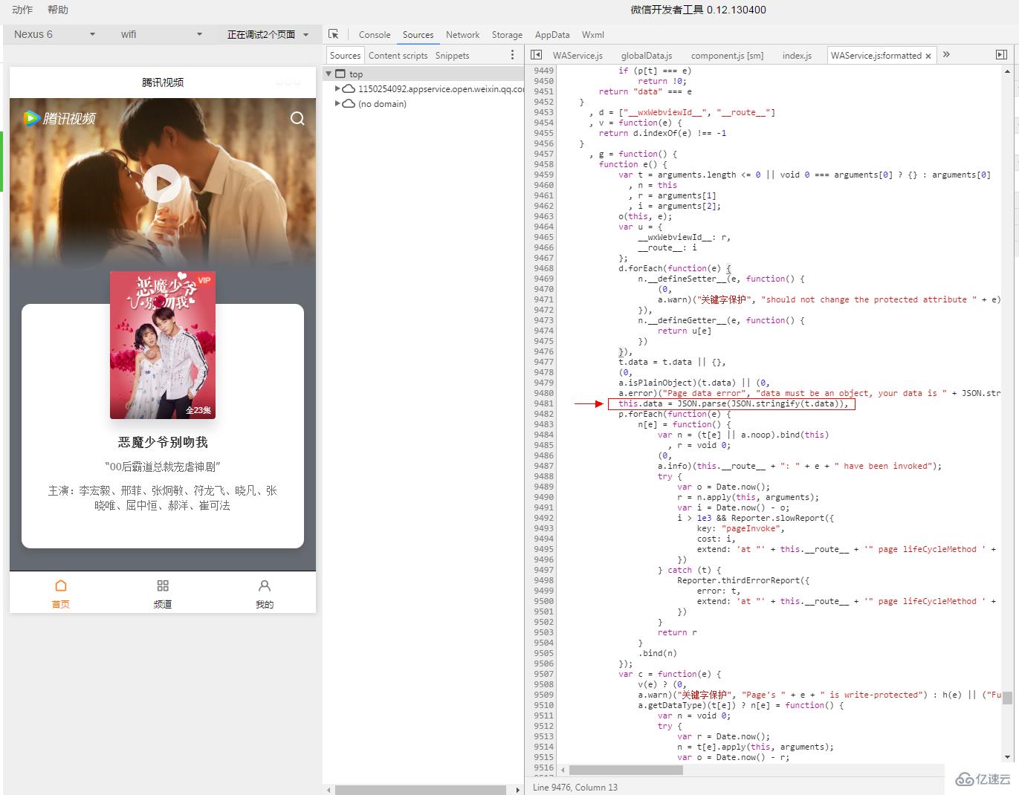Click the 恶魔少爷别吻我 poster thumbnail
1019x795 pixels.
pyautogui.click(x=163, y=345)
